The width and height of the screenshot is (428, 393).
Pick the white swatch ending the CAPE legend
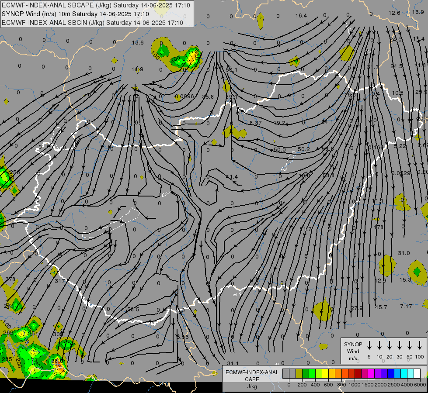tap(417, 374)
